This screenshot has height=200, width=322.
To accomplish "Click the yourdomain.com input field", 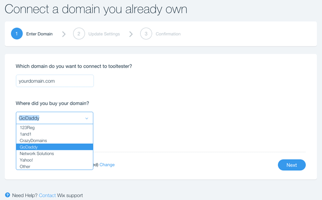I will [x=55, y=81].
